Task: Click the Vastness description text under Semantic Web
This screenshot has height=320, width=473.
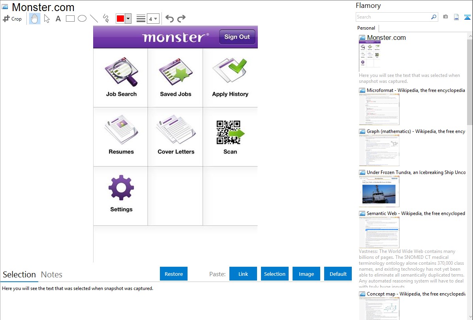Action: (x=411, y=269)
